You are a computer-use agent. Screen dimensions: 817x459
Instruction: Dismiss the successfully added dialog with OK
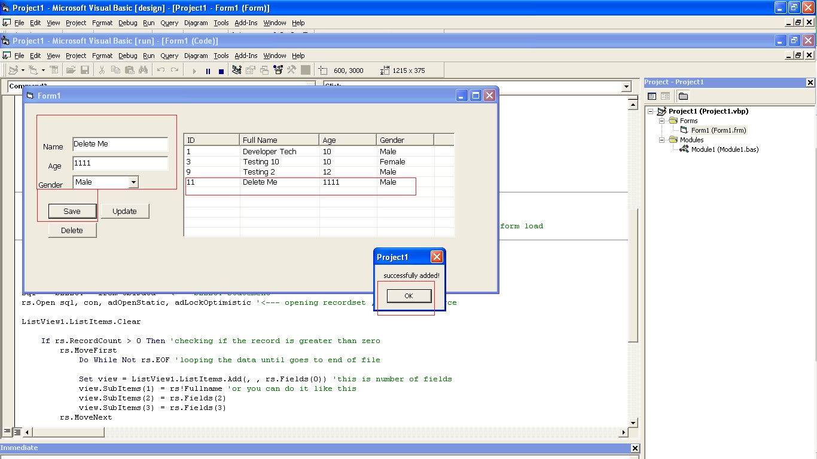[408, 295]
